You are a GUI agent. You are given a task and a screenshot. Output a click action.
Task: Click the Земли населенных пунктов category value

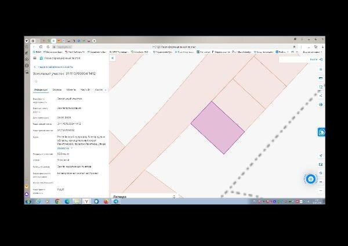(74, 167)
